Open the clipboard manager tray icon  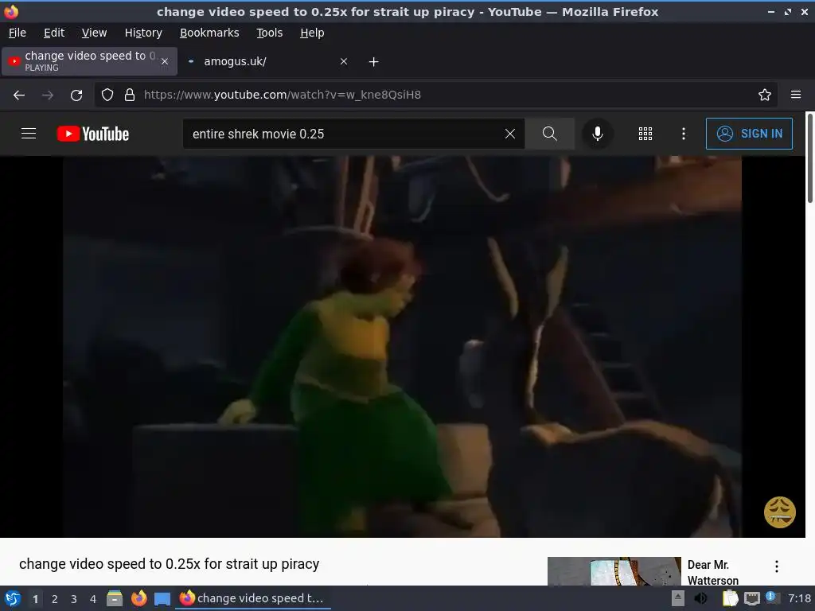(730, 598)
